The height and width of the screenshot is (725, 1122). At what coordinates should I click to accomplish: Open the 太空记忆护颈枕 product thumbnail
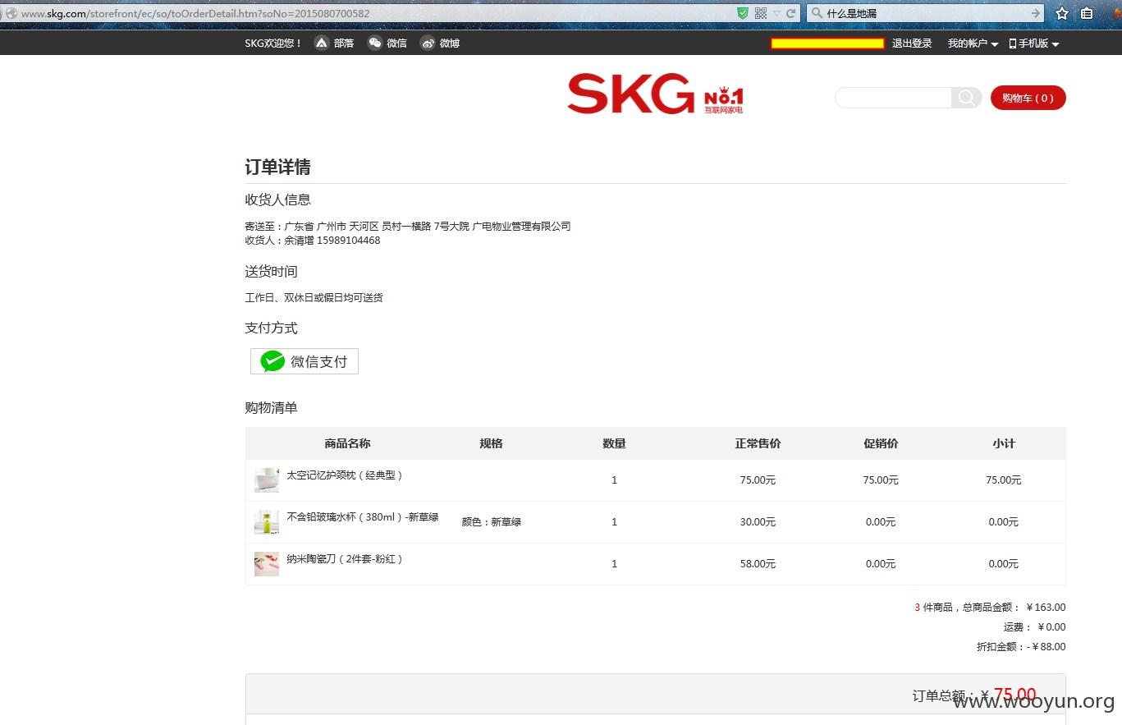267,480
